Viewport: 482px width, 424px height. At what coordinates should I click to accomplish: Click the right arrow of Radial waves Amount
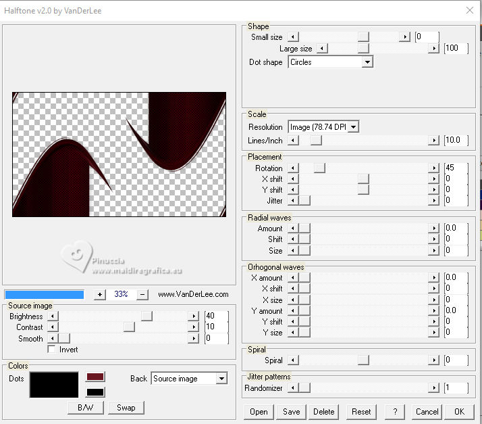(434, 228)
